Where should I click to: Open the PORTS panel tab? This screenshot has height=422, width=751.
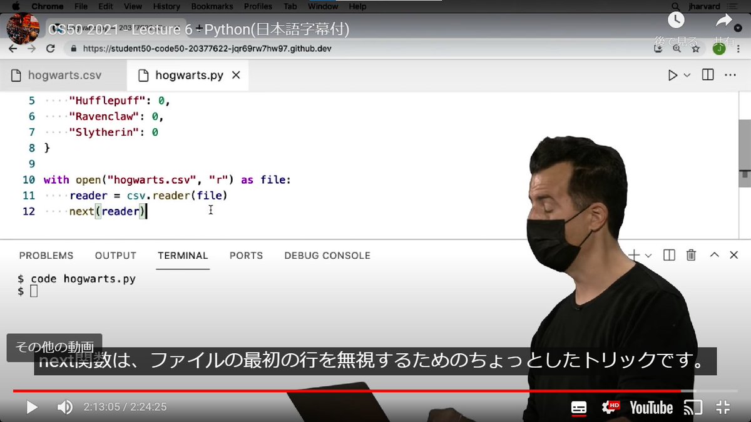pos(246,256)
